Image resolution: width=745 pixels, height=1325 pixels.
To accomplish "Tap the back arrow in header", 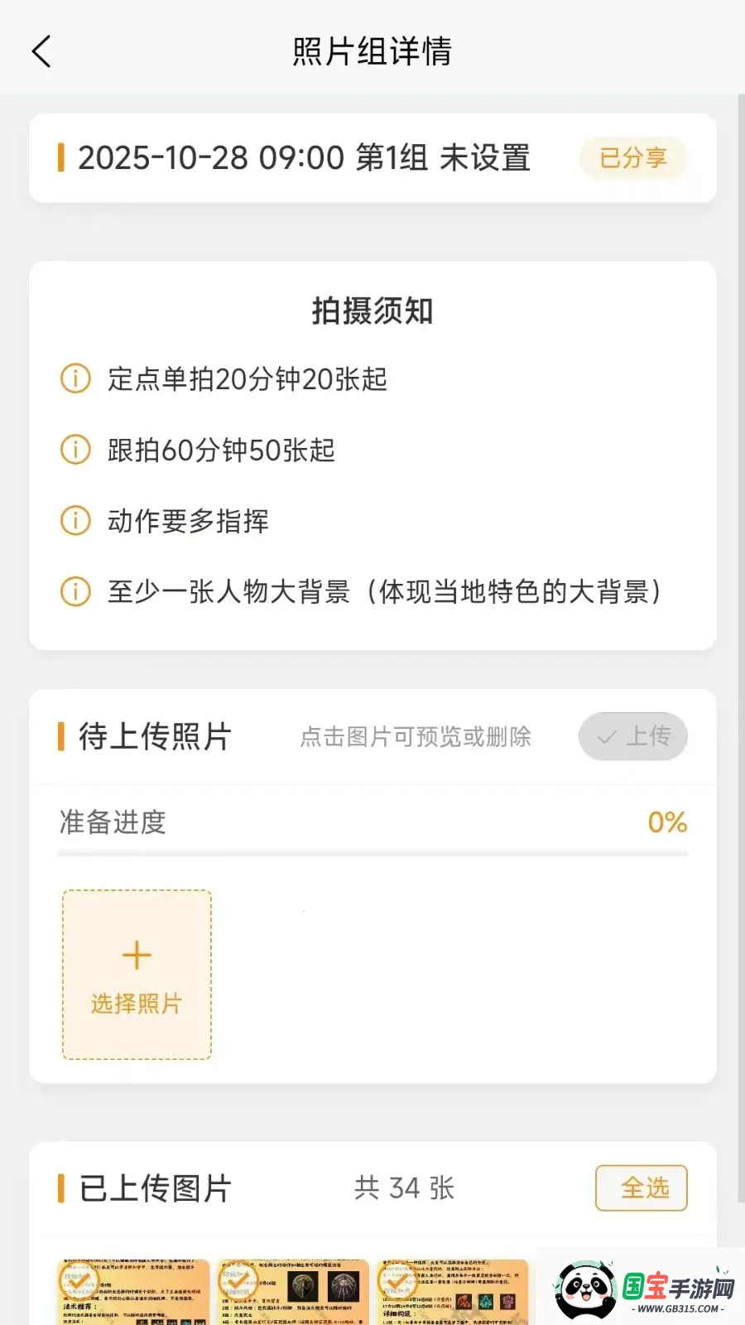I will pos(41,51).
